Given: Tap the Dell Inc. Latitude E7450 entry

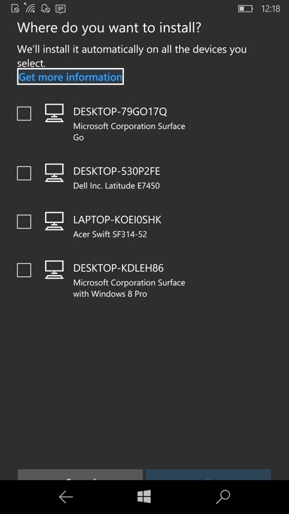Looking at the screenshot, I should [116, 186].
